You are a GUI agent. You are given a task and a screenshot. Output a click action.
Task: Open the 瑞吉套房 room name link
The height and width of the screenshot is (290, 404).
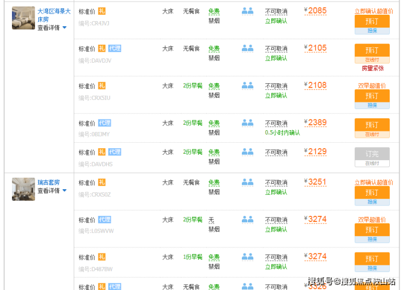49,182
